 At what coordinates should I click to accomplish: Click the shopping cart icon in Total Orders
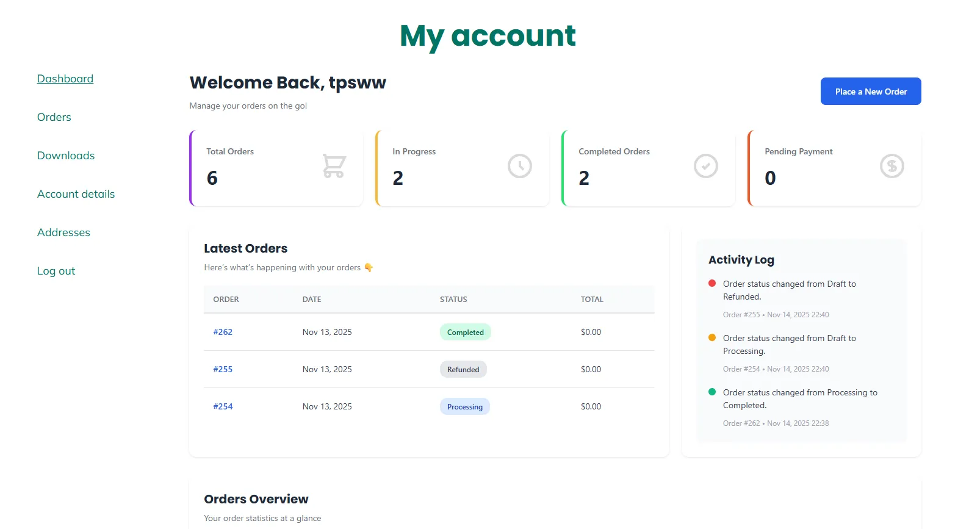coord(334,166)
